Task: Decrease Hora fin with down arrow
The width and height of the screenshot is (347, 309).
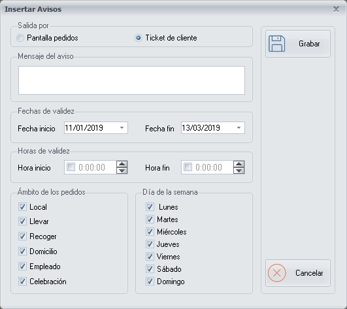Action: [x=239, y=171]
